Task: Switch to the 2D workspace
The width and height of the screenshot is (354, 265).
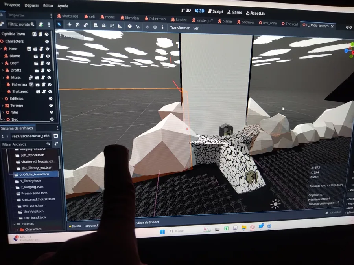Action: point(186,10)
